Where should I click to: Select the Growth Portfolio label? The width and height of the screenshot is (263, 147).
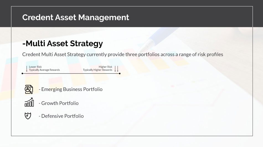tap(60, 103)
